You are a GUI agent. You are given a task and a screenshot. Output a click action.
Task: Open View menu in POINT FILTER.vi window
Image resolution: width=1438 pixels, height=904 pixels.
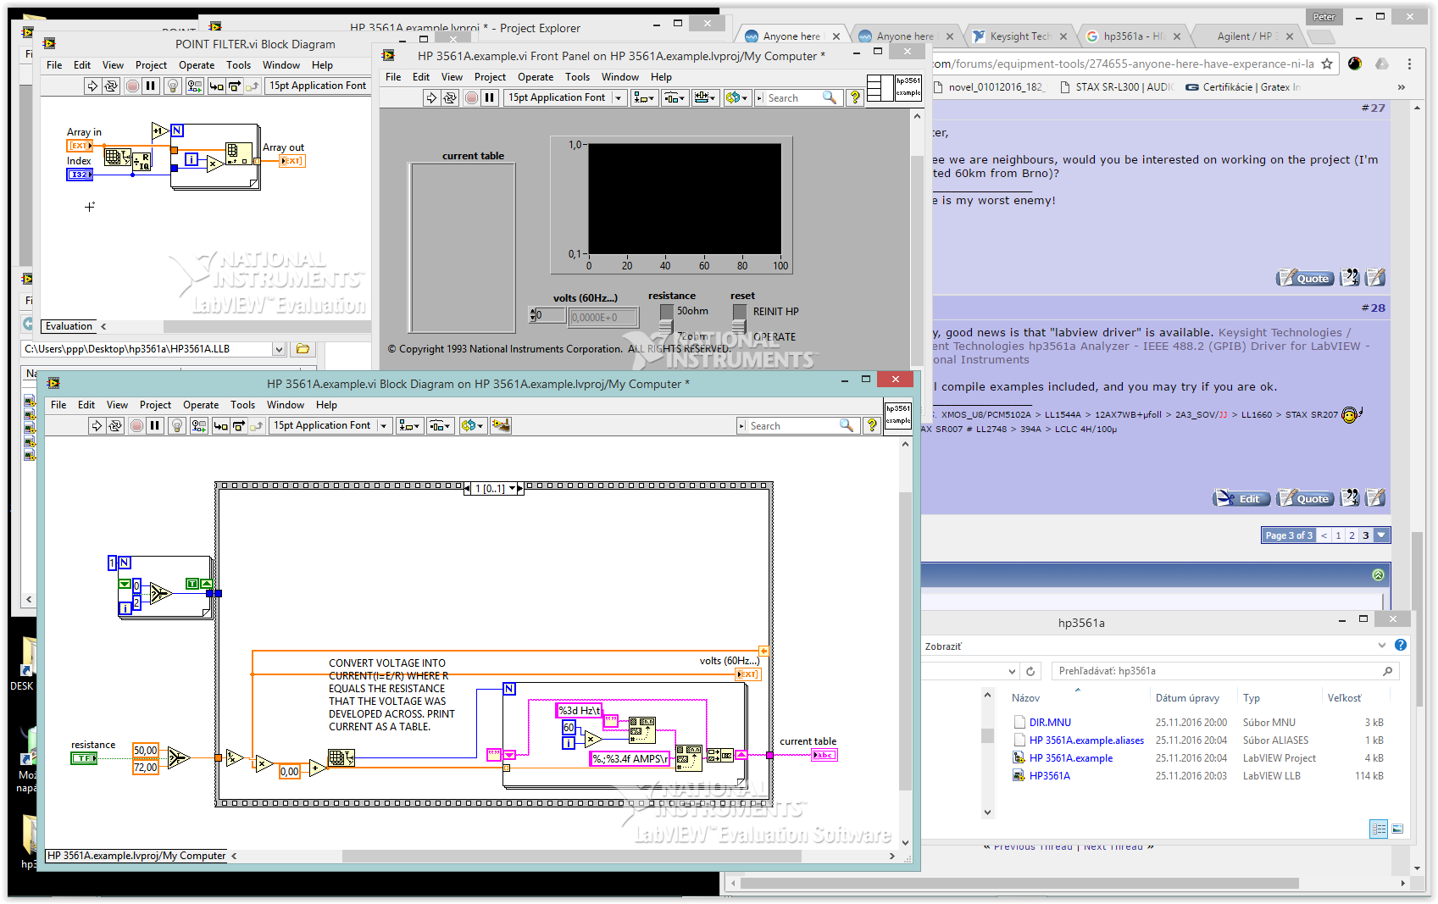[x=113, y=65]
